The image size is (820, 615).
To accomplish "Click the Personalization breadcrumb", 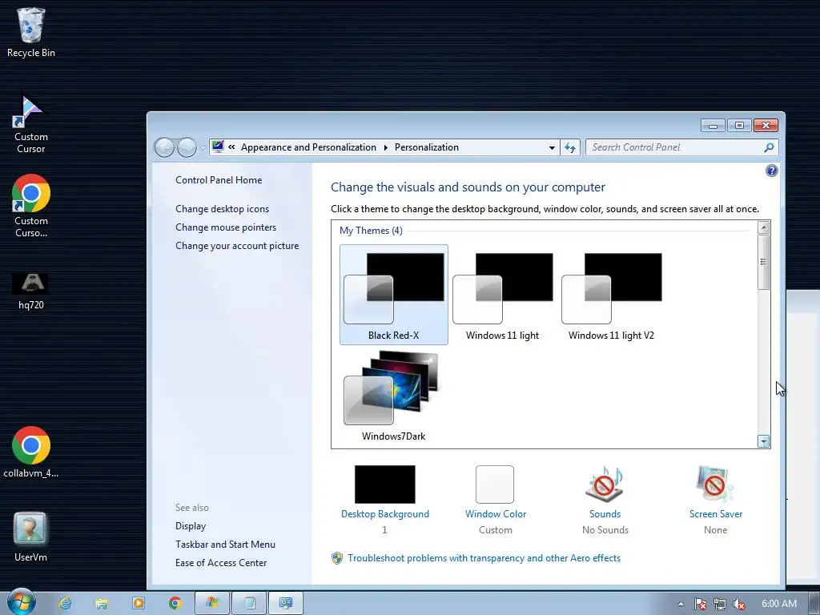I will (426, 147).
